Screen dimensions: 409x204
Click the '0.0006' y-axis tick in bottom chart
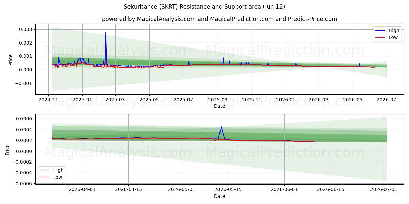[x=25, y=119]
